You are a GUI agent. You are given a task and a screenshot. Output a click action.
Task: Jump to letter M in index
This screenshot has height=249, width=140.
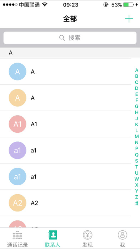tap(136, 136)
